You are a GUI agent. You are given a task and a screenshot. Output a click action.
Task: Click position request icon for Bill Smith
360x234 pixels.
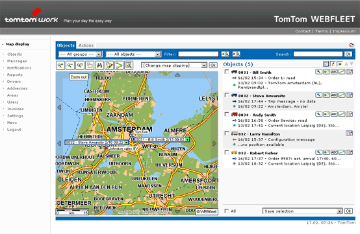click(x=326, y=72)
